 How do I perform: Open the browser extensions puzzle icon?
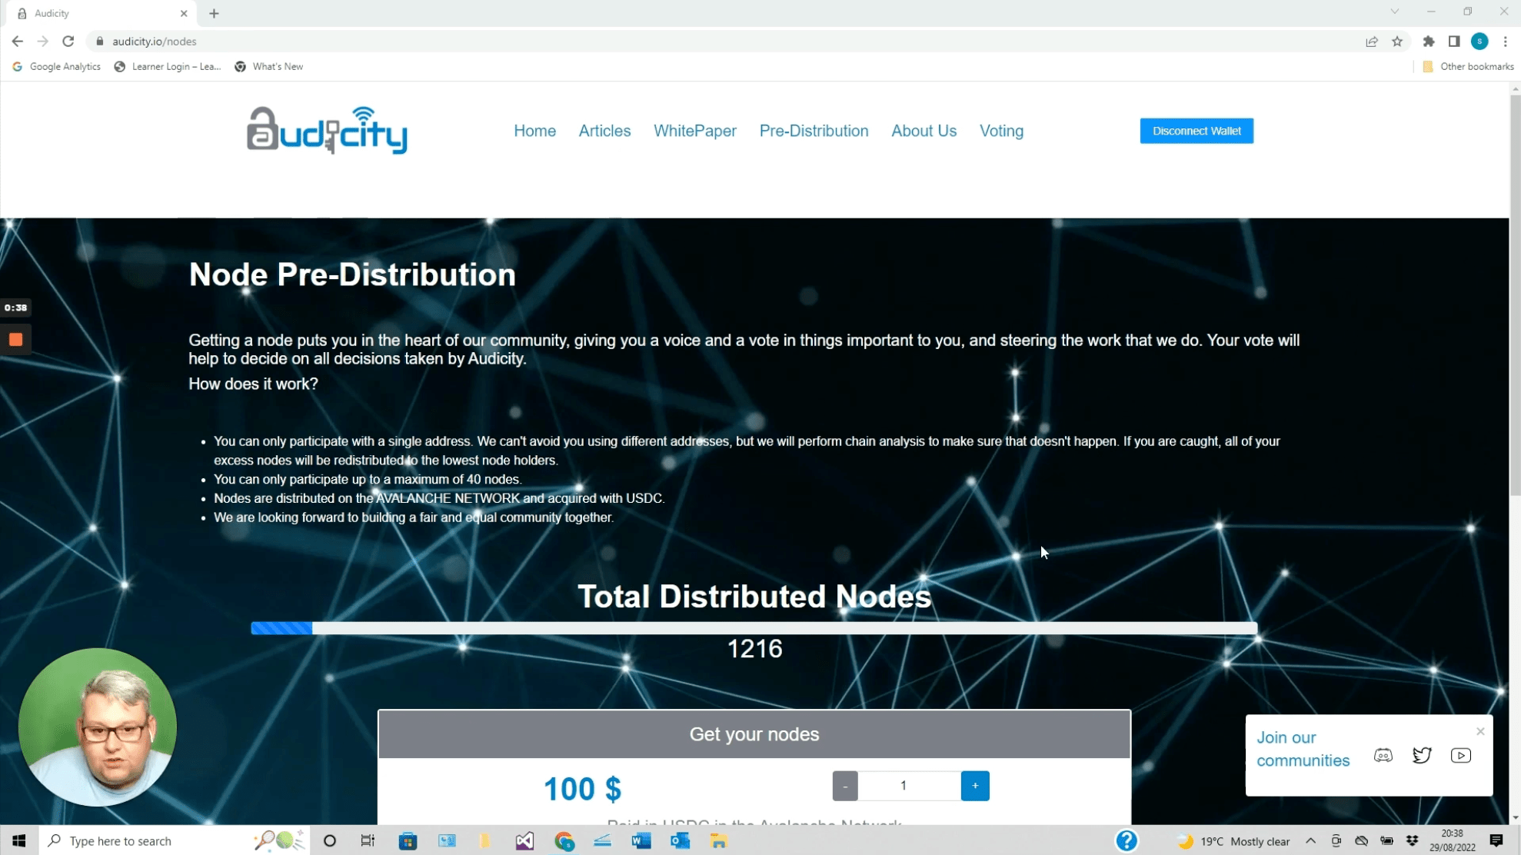coord(1429,42)
